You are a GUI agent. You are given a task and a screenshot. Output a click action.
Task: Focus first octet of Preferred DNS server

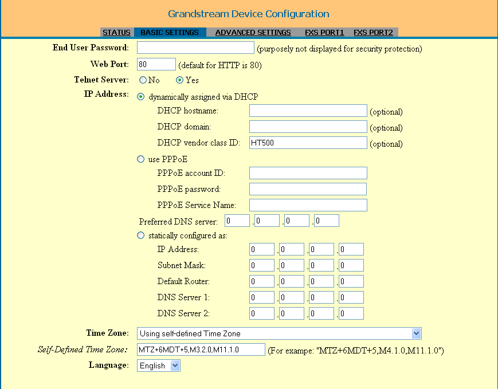point(237,221)
